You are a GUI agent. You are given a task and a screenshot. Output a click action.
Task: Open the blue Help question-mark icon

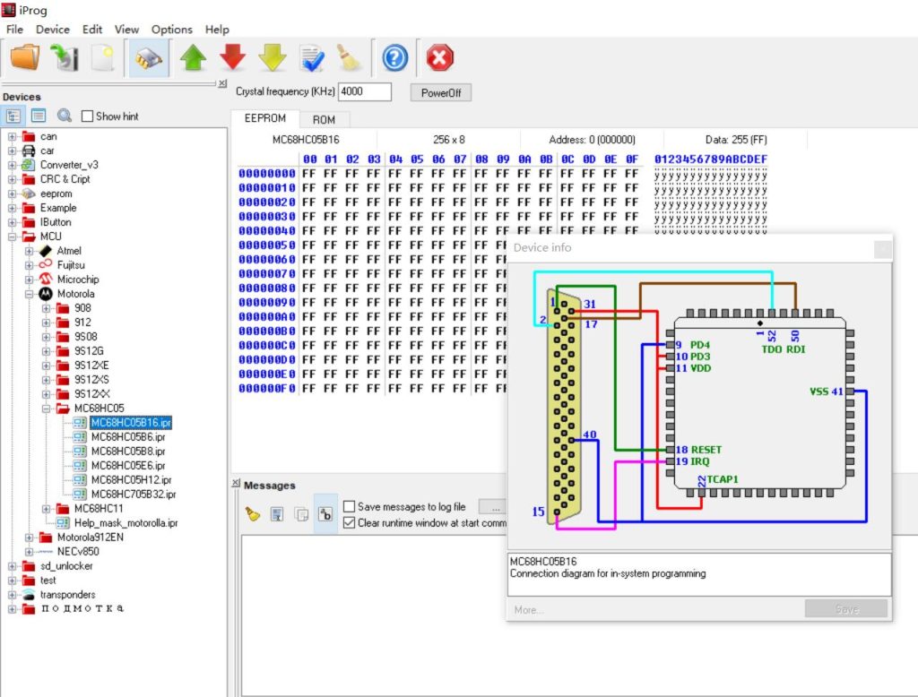[393, 56]
